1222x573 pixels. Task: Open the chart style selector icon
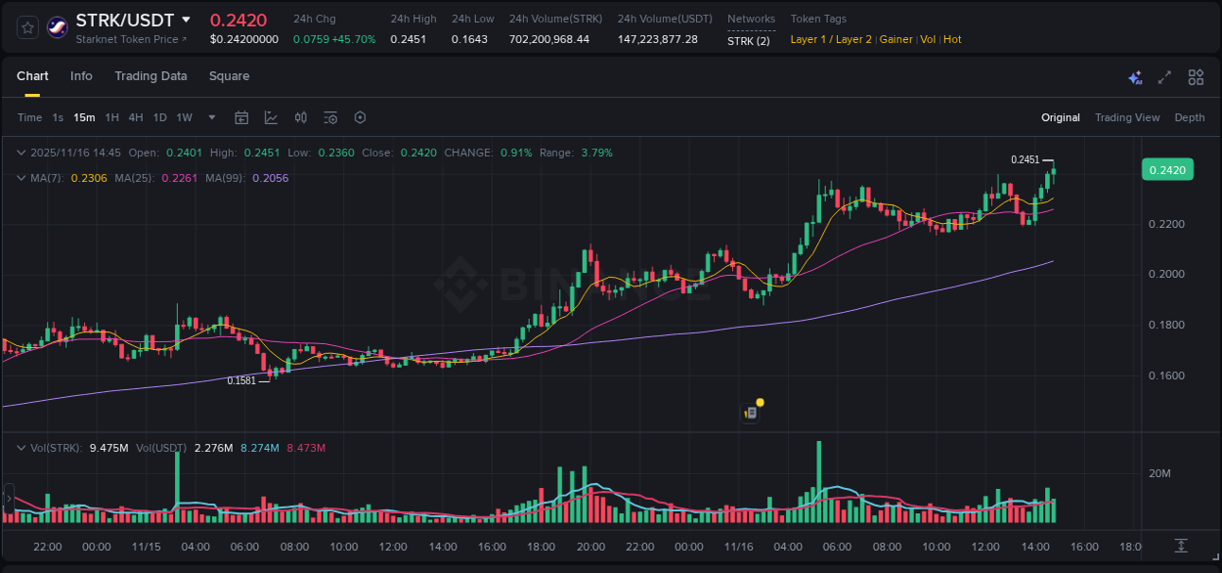click(x=271, y=117)
